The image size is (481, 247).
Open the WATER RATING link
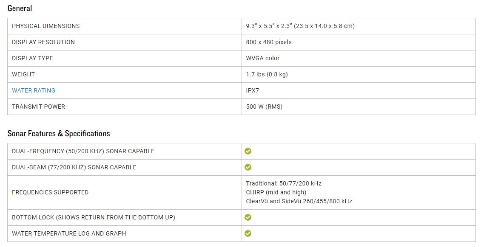[x=34, y=90]
